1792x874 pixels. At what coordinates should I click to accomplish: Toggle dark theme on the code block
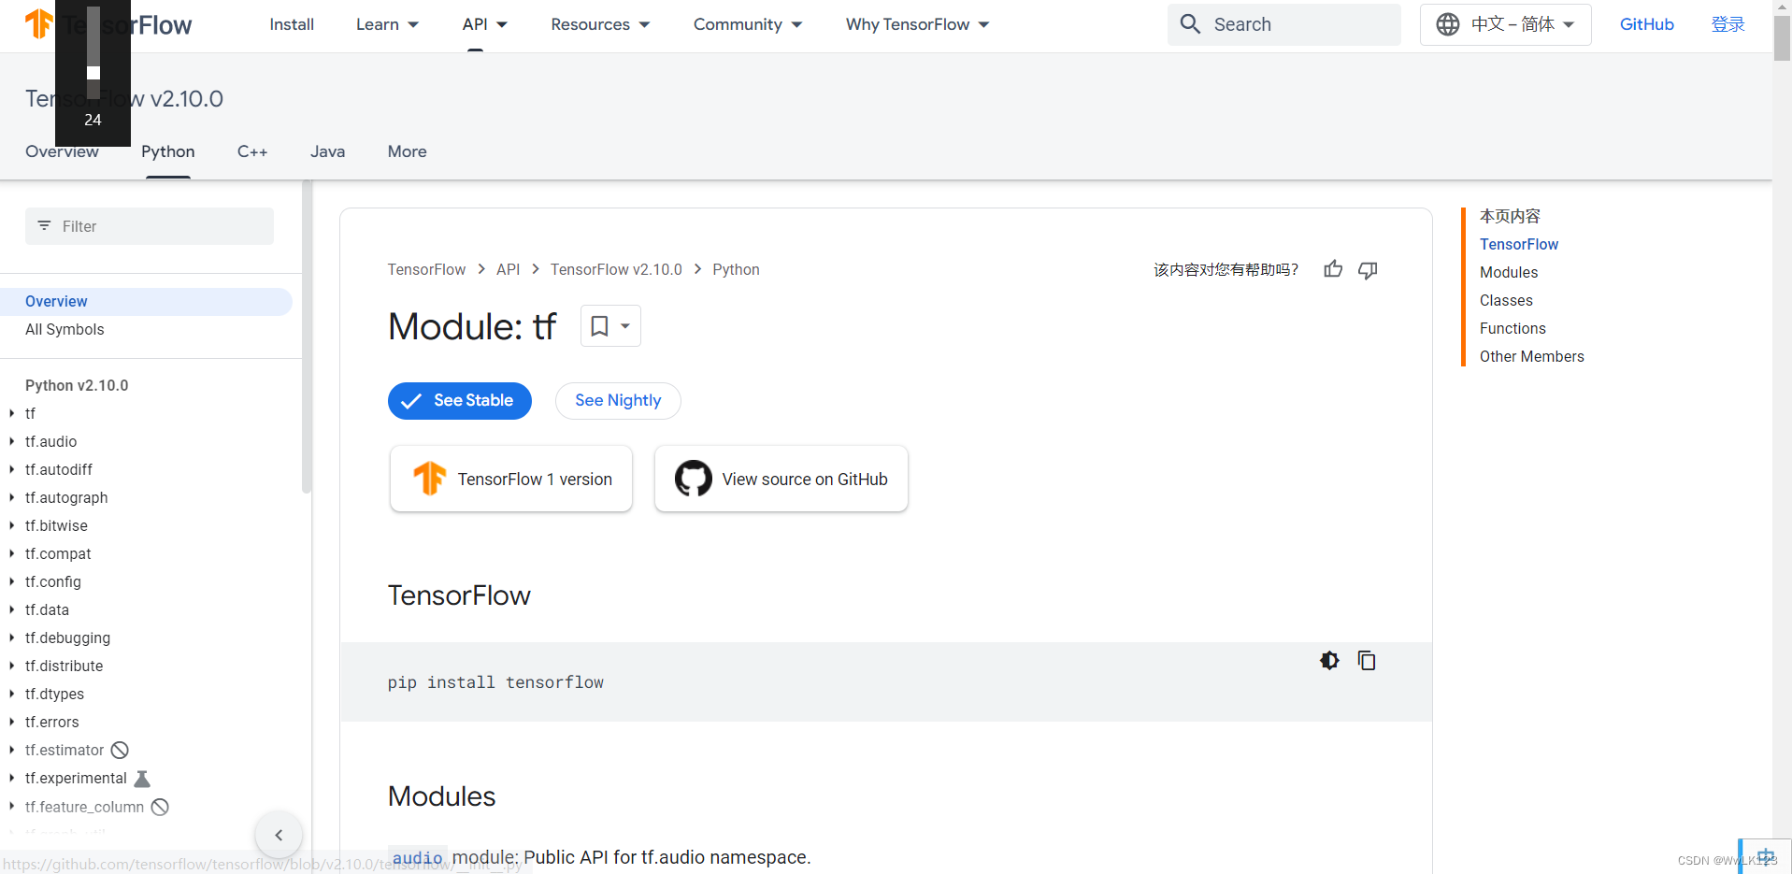[1329, 660]
